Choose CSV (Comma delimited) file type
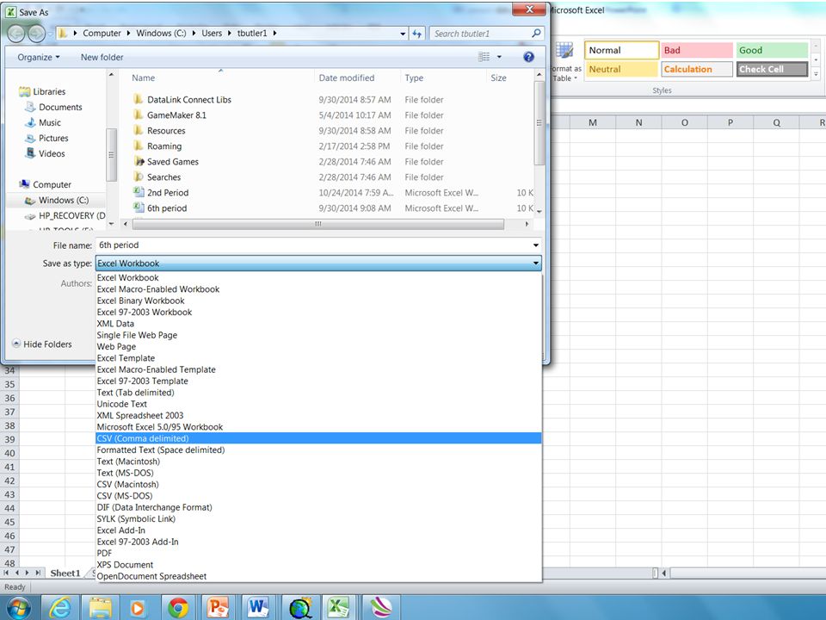Screen dimensions: 826x620 tap(318, 438)
